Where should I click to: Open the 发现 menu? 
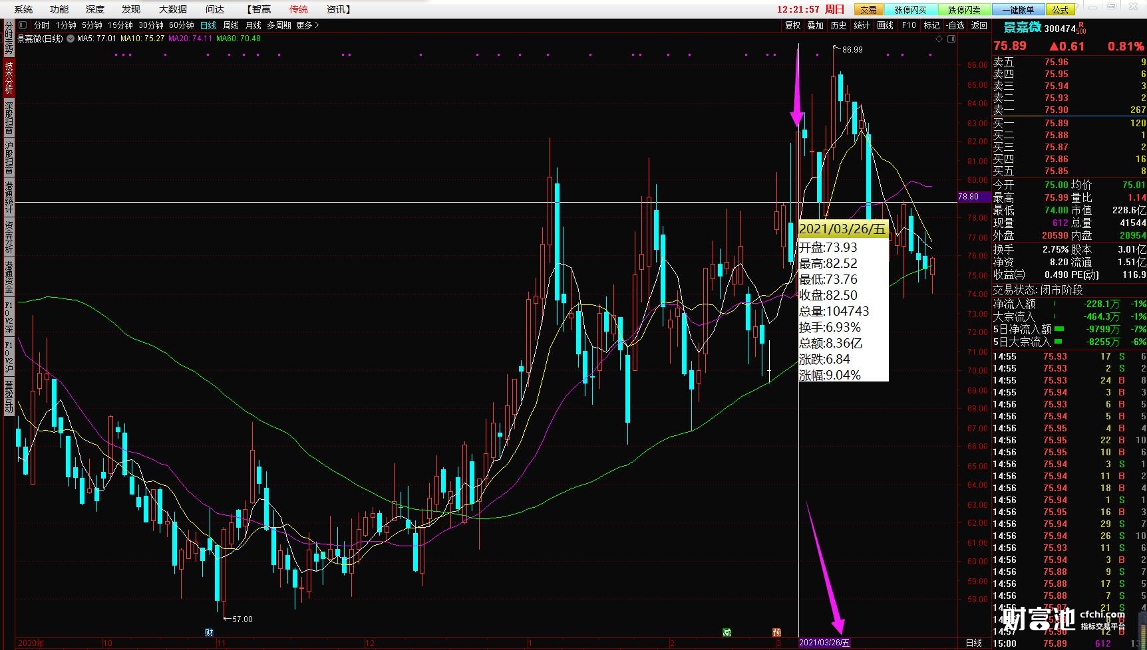[131, 9]
